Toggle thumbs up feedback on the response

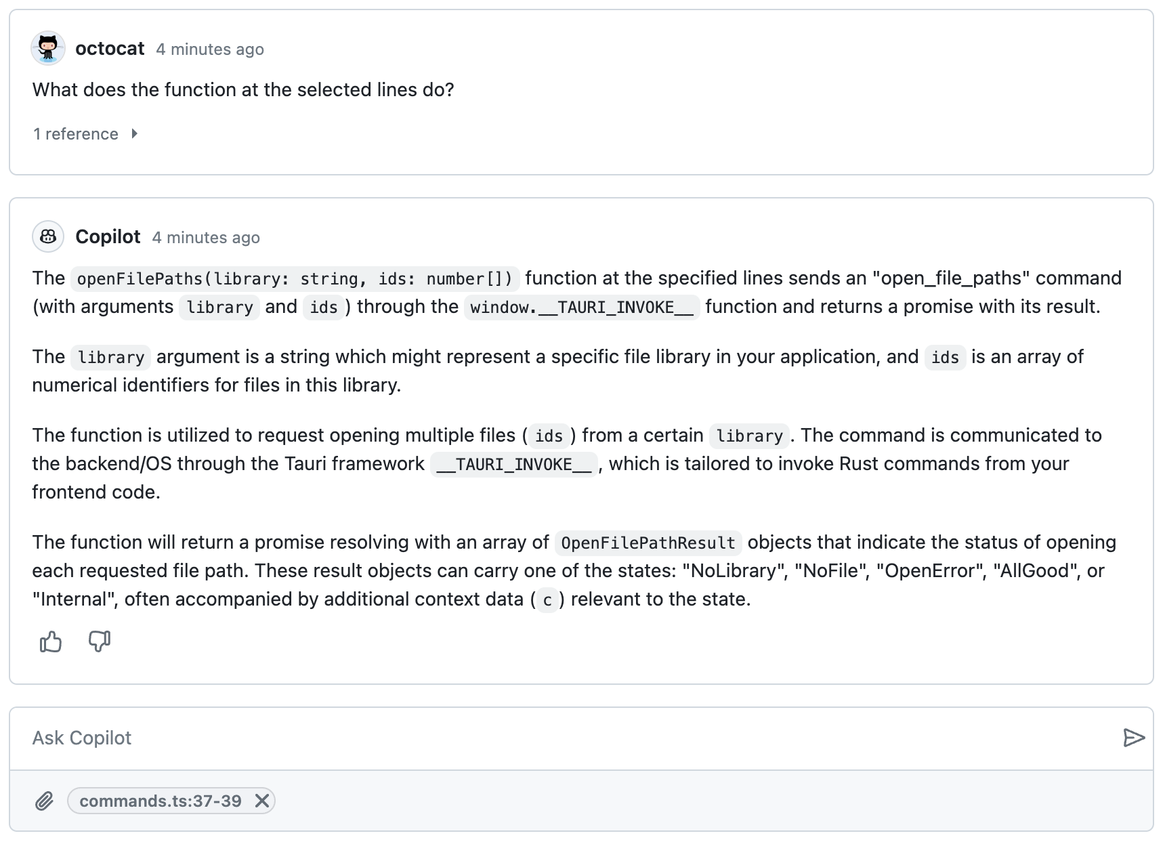click(x=51, y=641)
